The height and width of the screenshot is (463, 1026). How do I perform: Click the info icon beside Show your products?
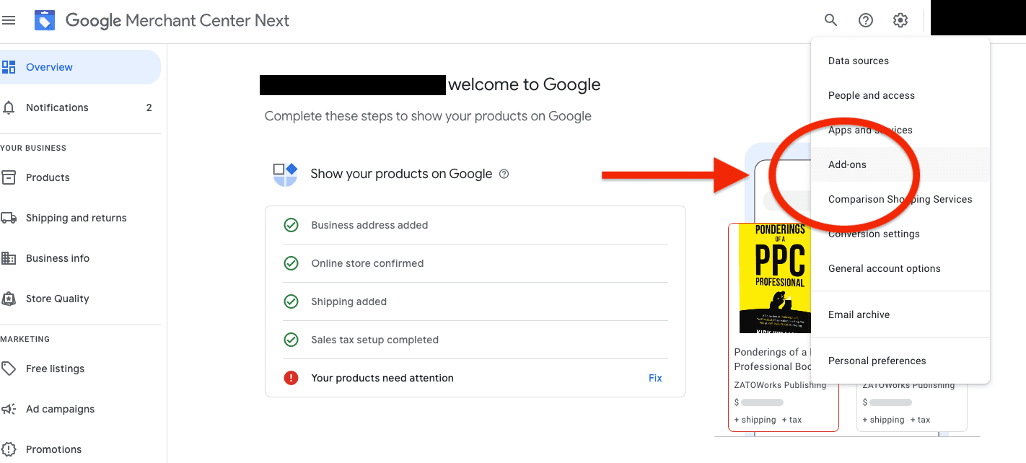pyautogui.click(x=504, y=174)
